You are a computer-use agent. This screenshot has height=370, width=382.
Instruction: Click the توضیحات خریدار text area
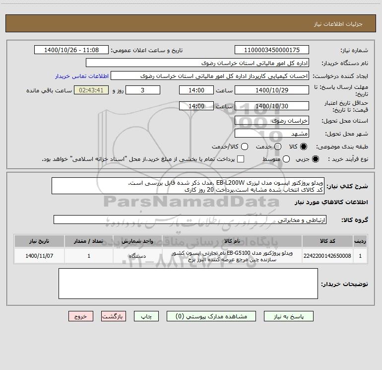pyautogui.click(x=188, y=284)
